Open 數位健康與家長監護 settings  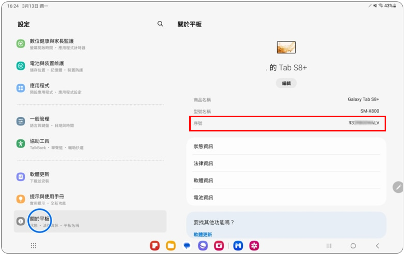pos(90,44)
